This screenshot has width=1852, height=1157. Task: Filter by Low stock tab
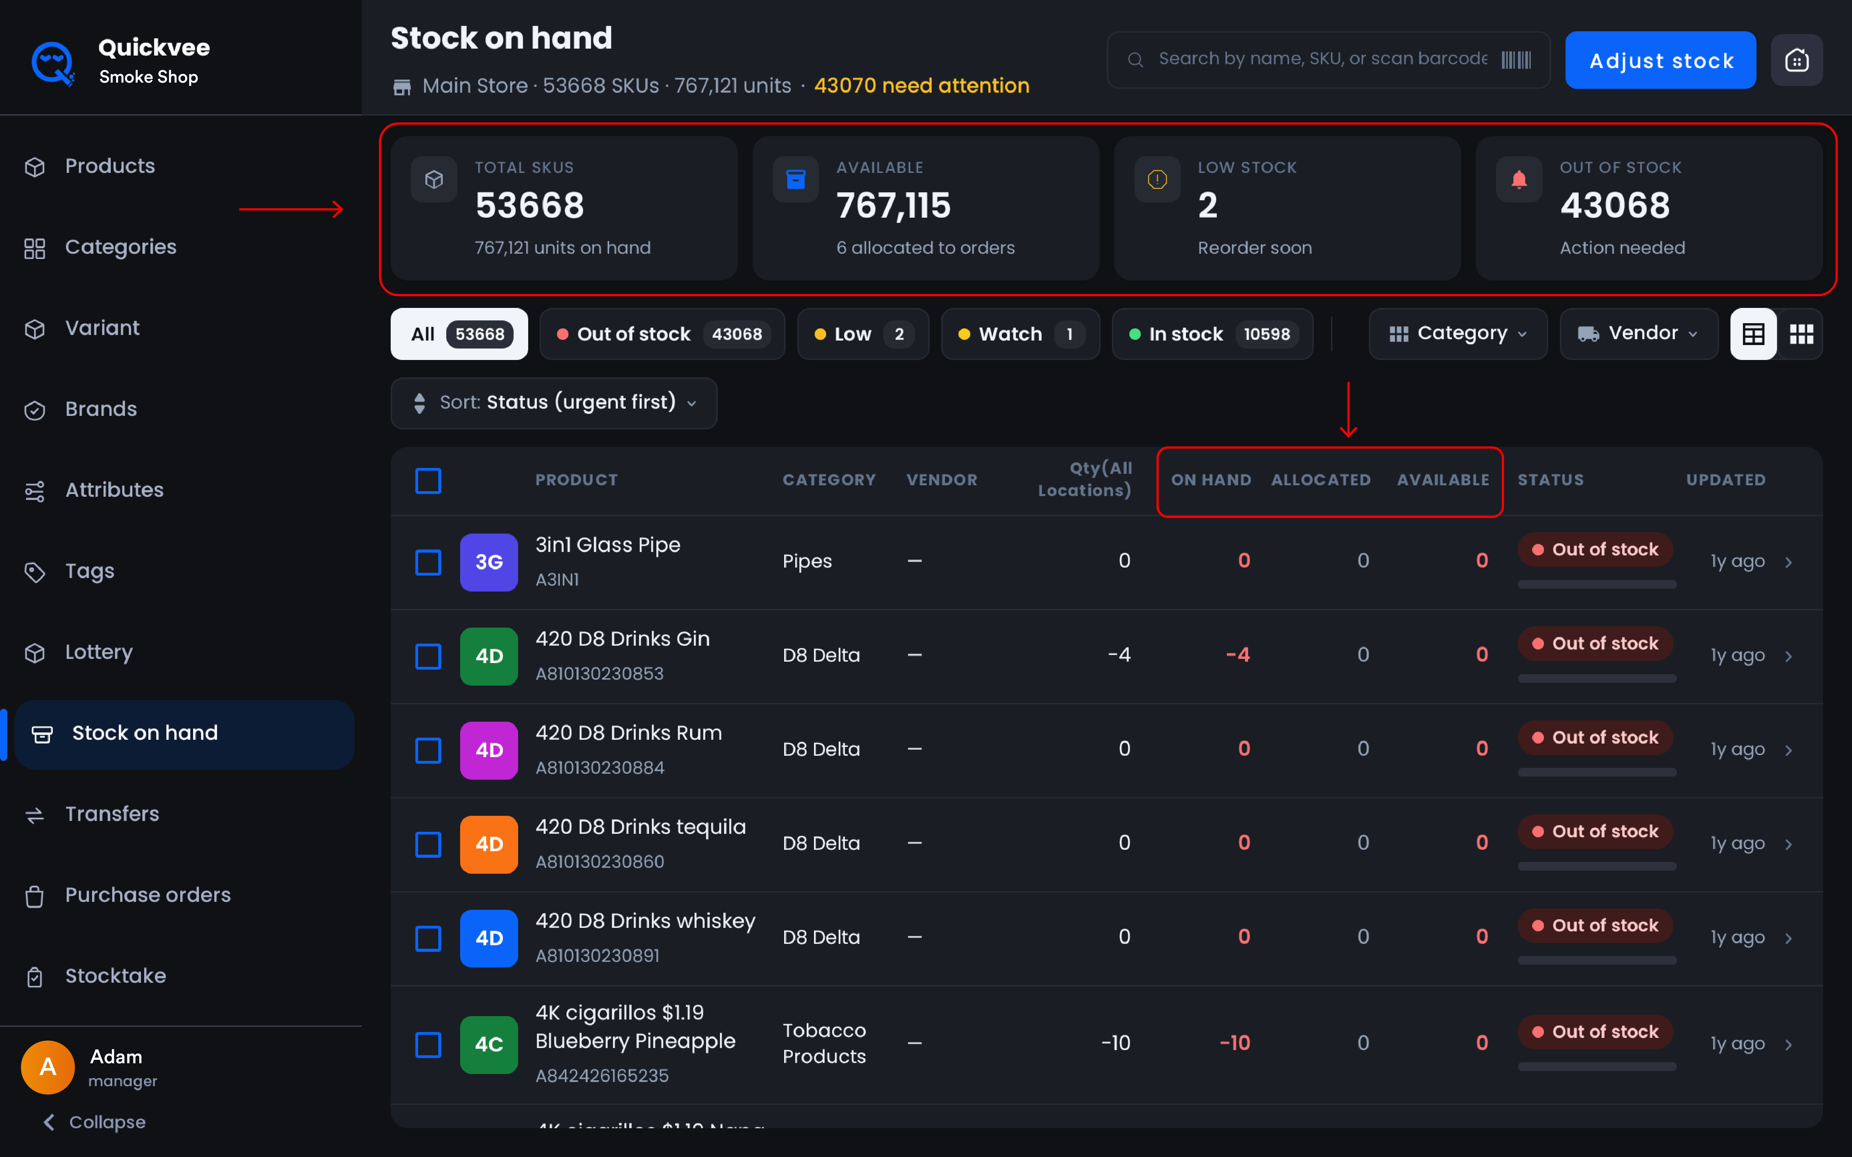pyautogui.click(x=863, y=334)
